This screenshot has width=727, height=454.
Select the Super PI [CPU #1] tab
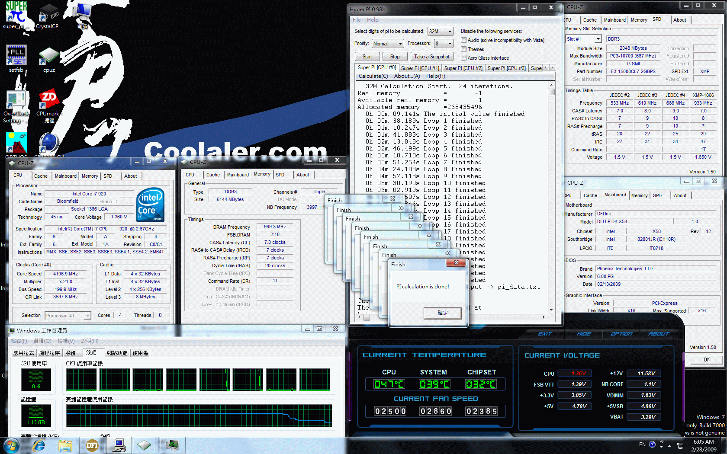(420, 68)
